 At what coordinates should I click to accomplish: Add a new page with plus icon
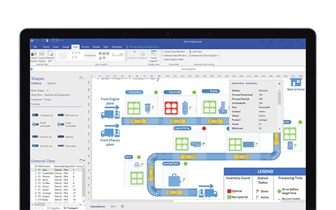[122, 207]
